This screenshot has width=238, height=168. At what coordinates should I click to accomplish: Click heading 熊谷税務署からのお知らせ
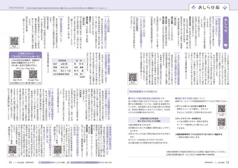(x=143, y=92)
